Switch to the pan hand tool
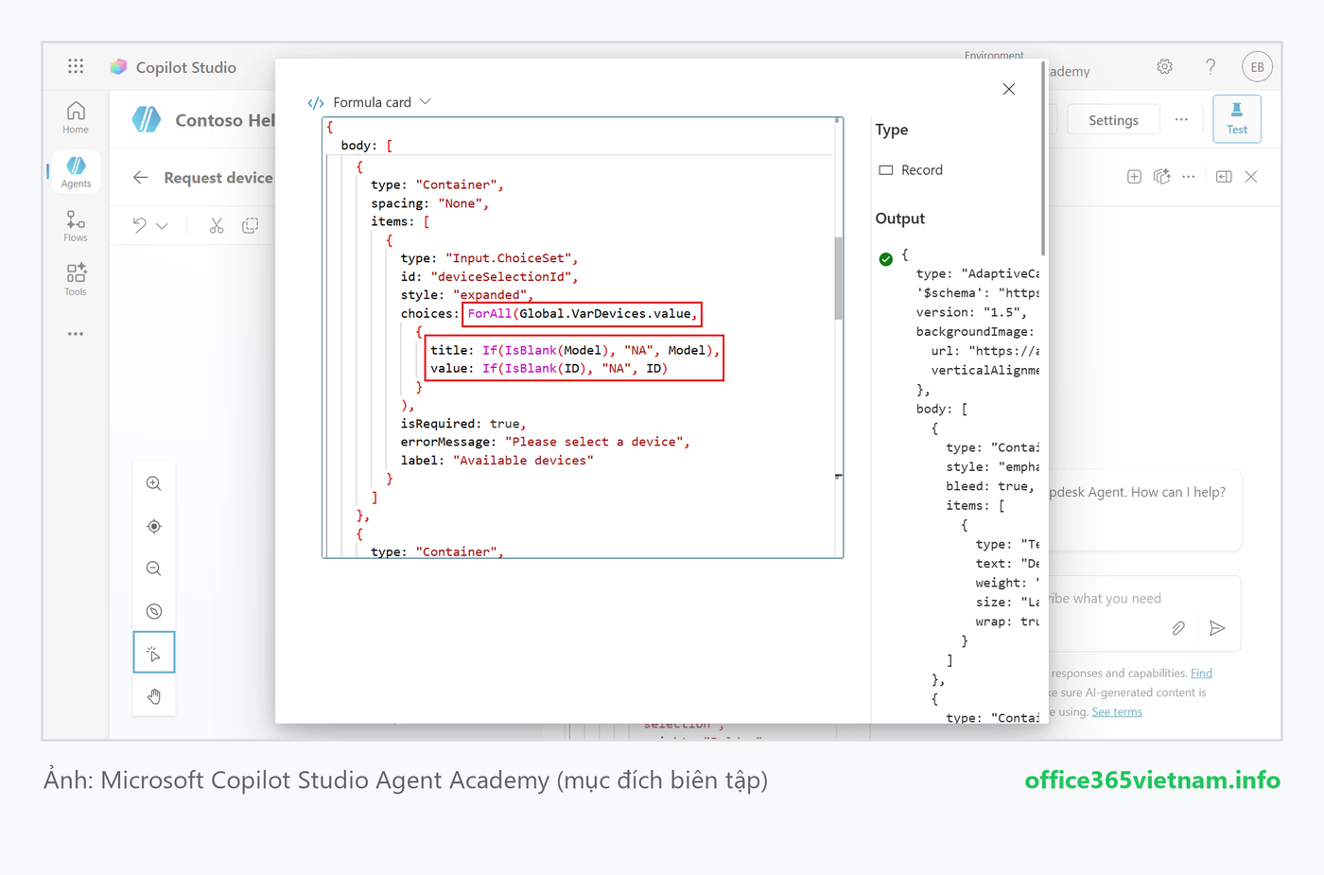 [154, 696]
